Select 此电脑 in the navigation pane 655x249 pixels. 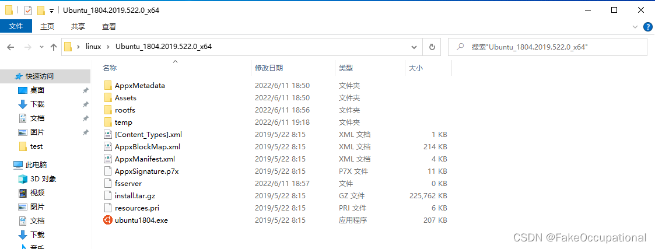pyautogui.click(x=36, y=165)
